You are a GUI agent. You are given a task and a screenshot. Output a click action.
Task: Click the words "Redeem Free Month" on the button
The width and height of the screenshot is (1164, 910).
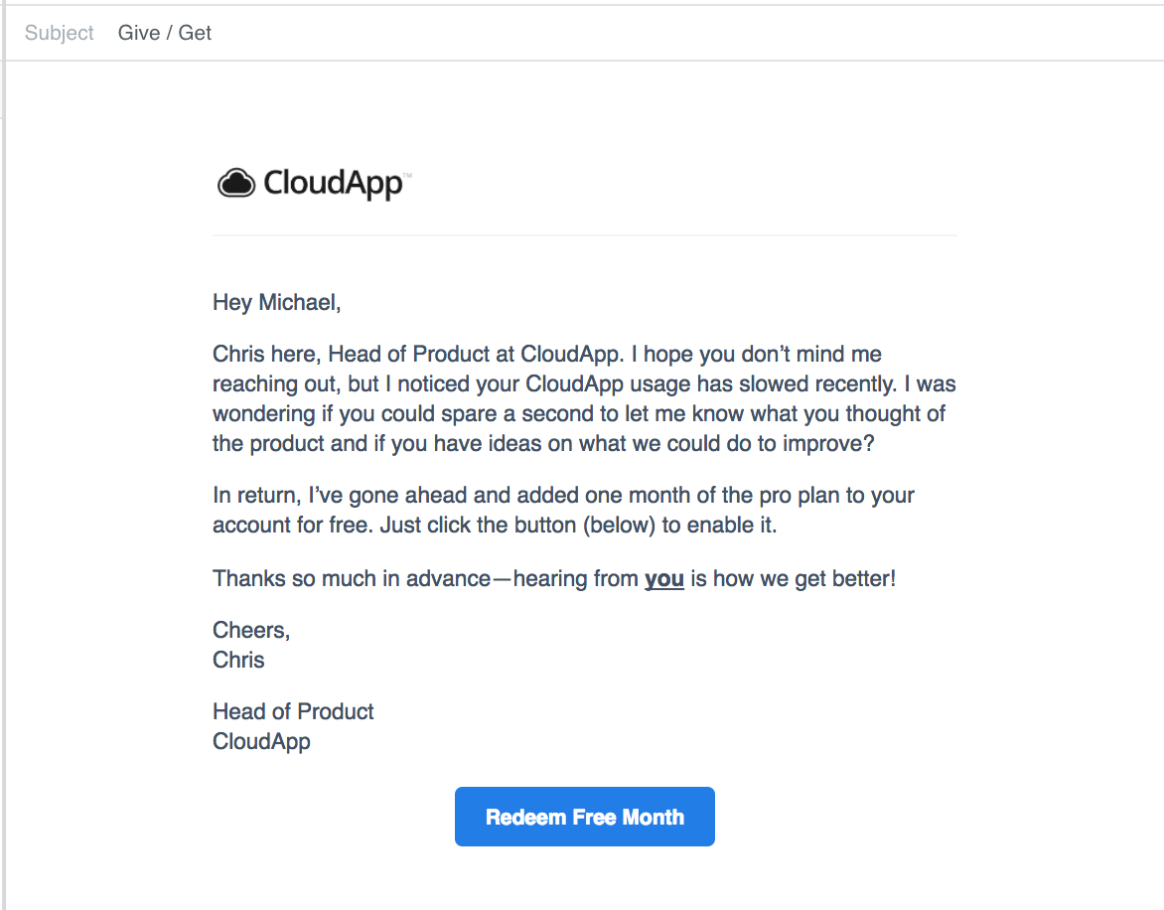pos(584,817)
